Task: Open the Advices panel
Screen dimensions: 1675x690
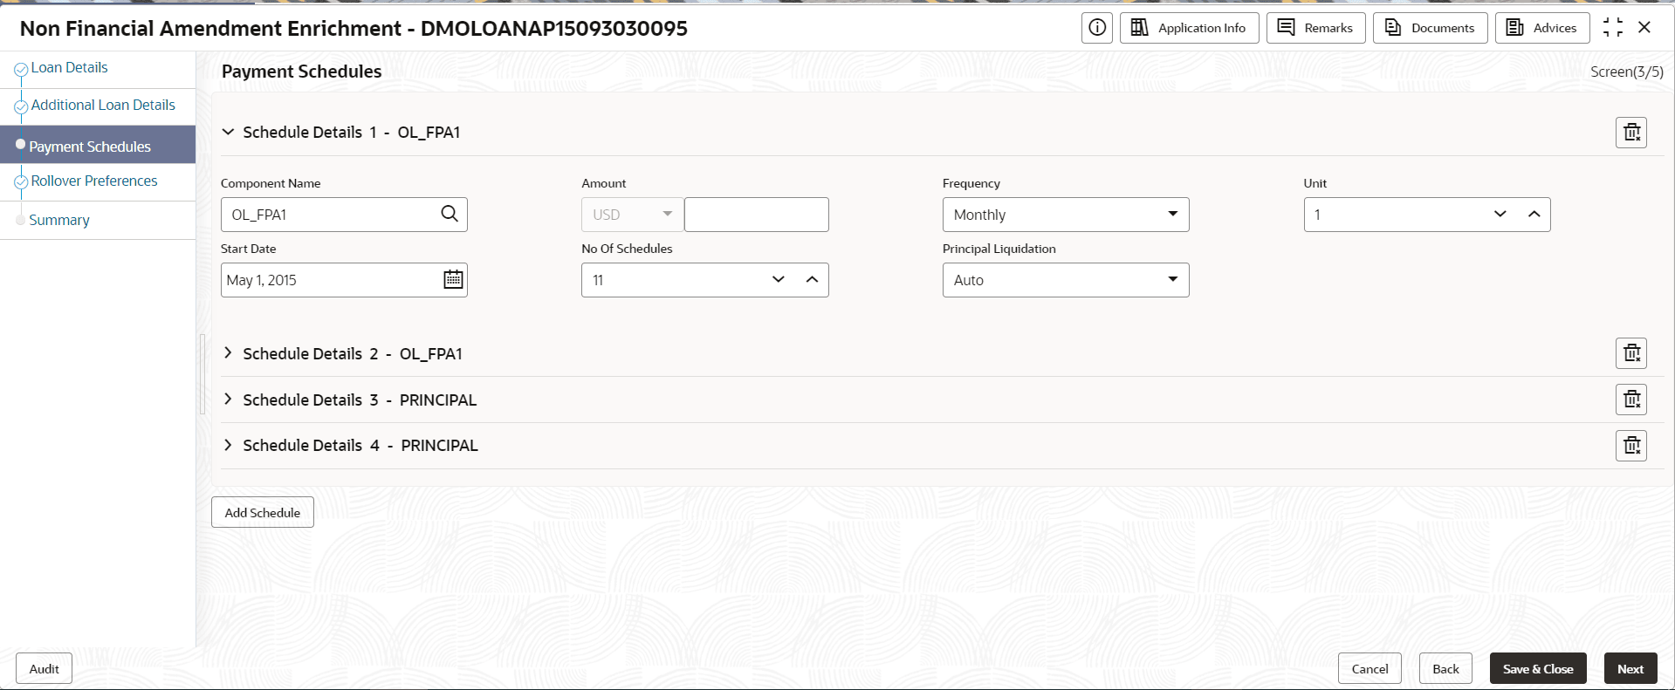Action: (1542, 28)
